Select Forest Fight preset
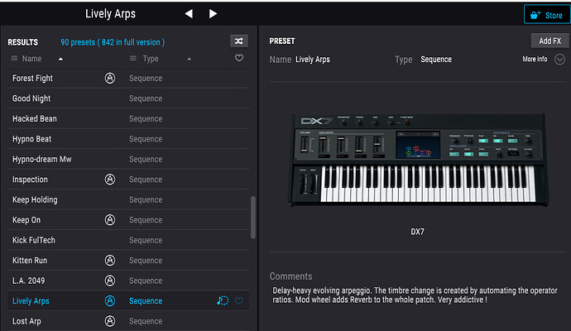 [128, 78]
